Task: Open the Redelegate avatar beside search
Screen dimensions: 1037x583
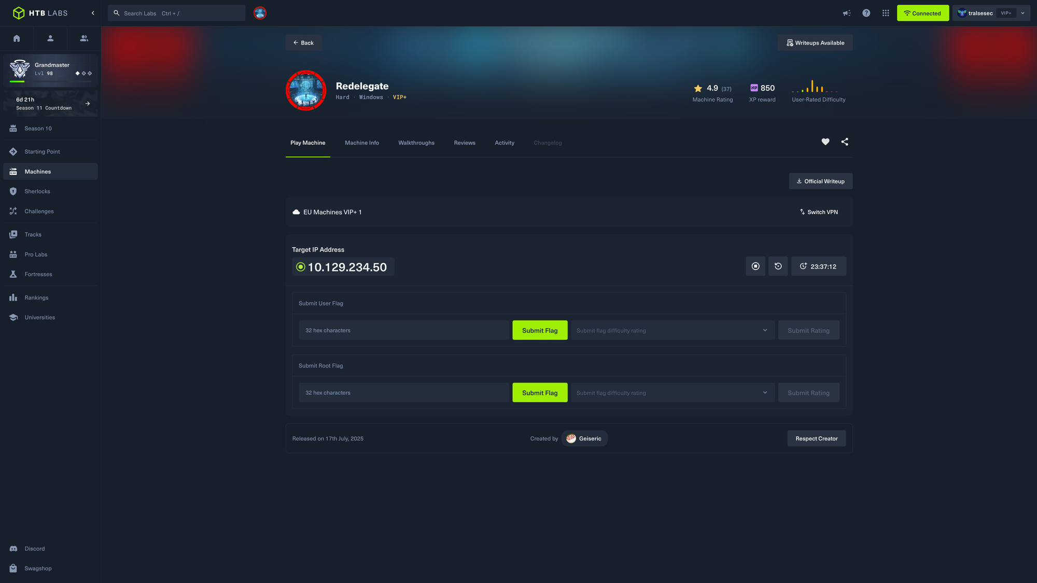Action: [x=260, y=13]
